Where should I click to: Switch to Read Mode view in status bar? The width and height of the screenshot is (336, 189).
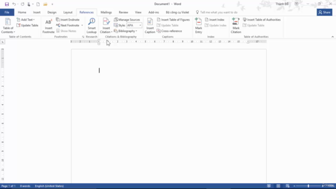(269, 186)
